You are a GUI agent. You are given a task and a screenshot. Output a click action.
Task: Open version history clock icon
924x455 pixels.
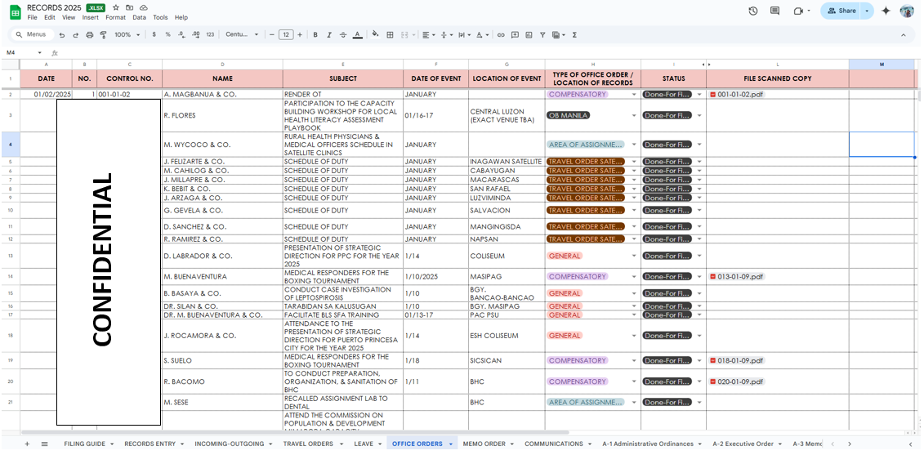coord(752,11)
